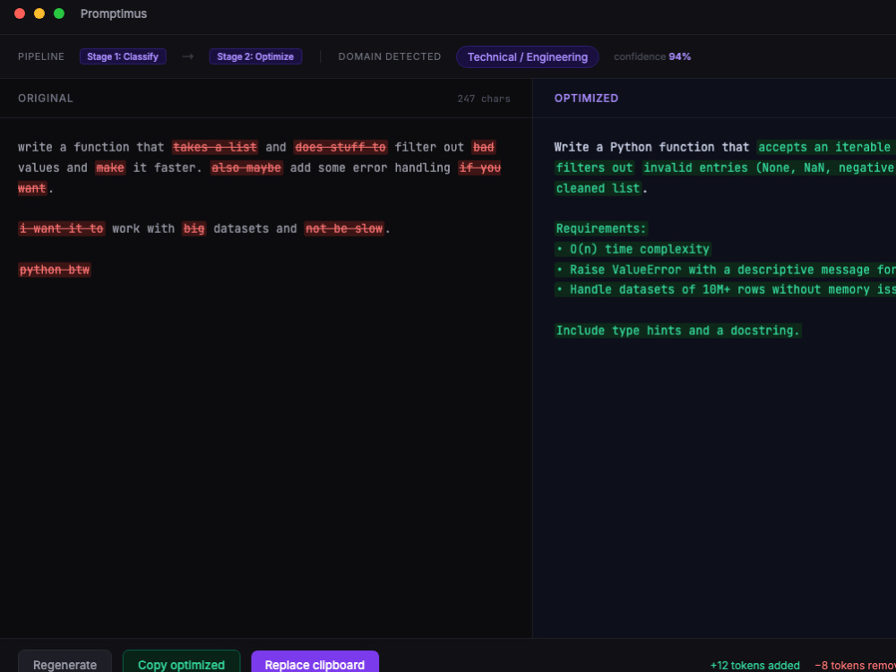This screenshot has height=672, width=896.
Task: Click 'Write a Python function that' text
Action: click(651, 147)
